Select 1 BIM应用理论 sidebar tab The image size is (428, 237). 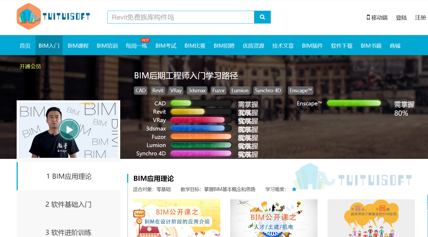[x=69, y=176]
